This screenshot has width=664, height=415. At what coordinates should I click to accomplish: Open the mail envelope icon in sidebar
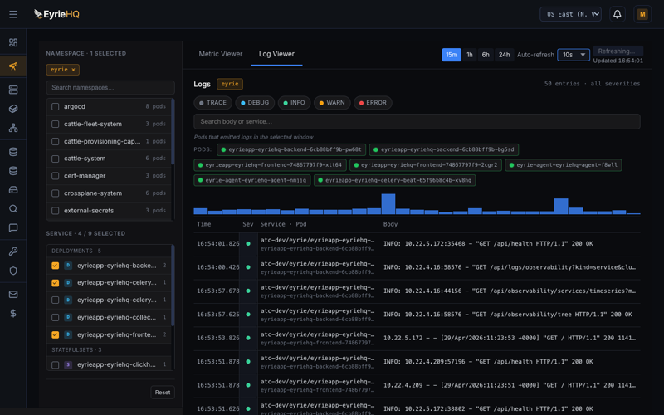point(13,295)
